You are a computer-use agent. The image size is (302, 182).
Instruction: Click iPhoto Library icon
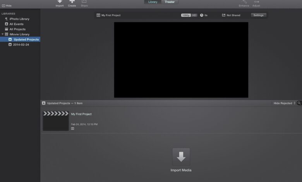pyautogui.click(x=6, y=19)
